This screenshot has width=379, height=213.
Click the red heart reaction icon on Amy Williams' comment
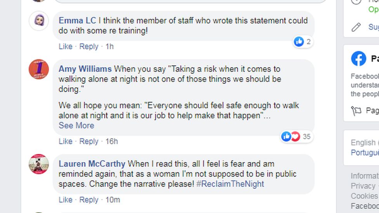click(x=295, y=136)
